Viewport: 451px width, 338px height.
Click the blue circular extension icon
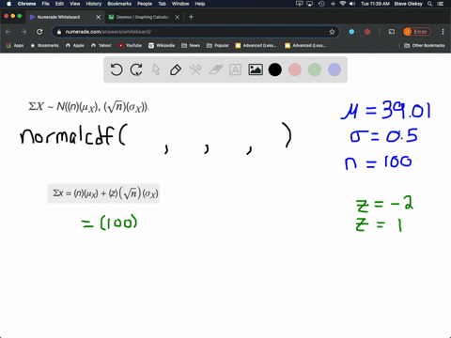coord(351,32)
